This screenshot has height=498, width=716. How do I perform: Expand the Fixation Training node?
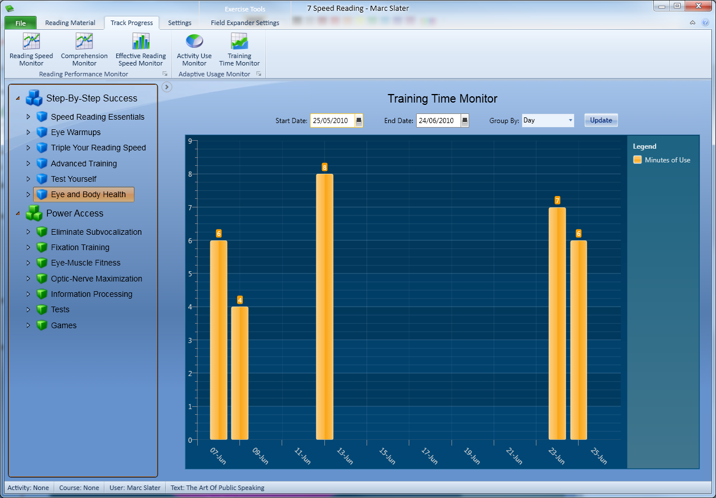click(x=28, y=247)
